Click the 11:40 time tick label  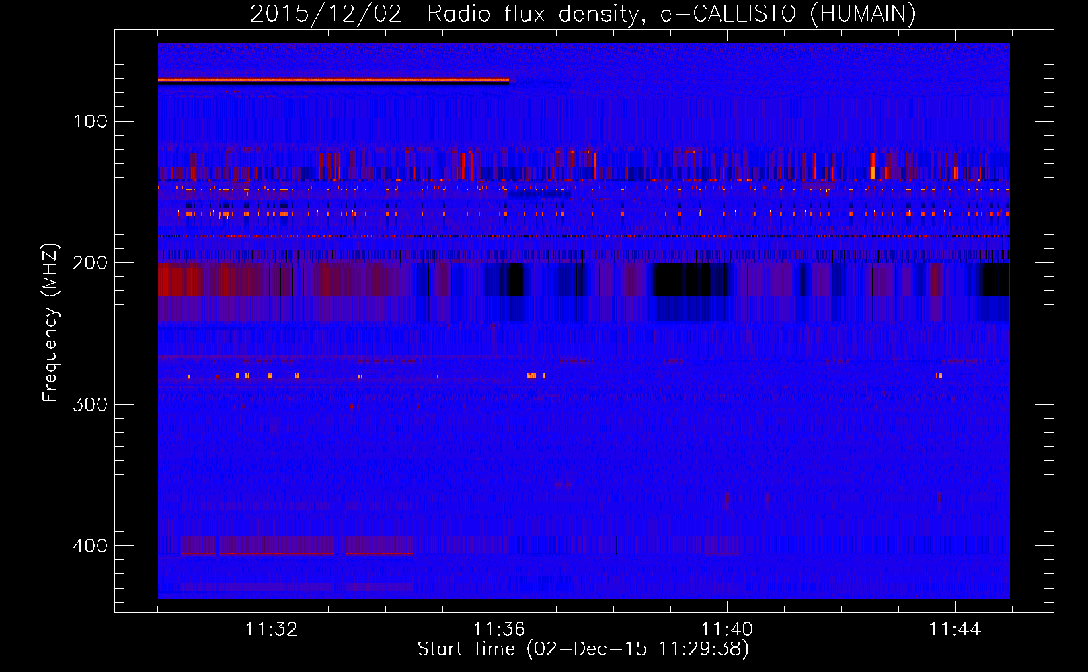point(727,630)
